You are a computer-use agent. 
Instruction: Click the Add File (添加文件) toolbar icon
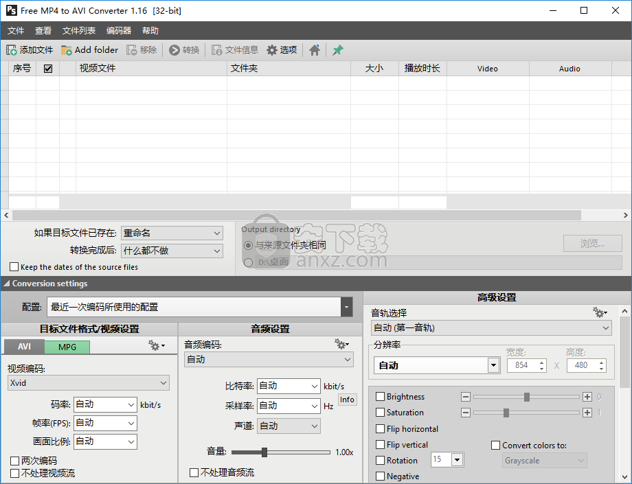click(11, 50)
